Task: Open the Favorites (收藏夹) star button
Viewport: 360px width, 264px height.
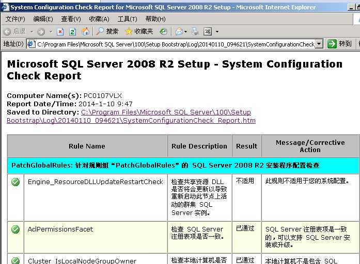Action: point(138,31)
